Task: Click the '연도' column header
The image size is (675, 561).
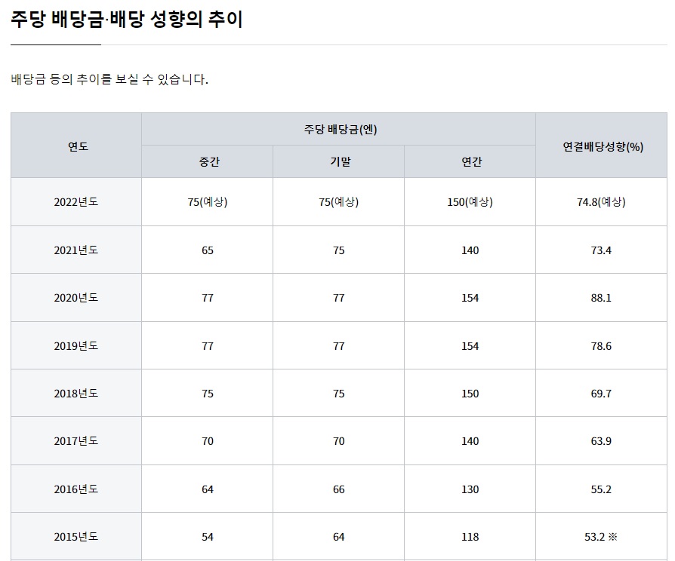Action: coord(78,146)
